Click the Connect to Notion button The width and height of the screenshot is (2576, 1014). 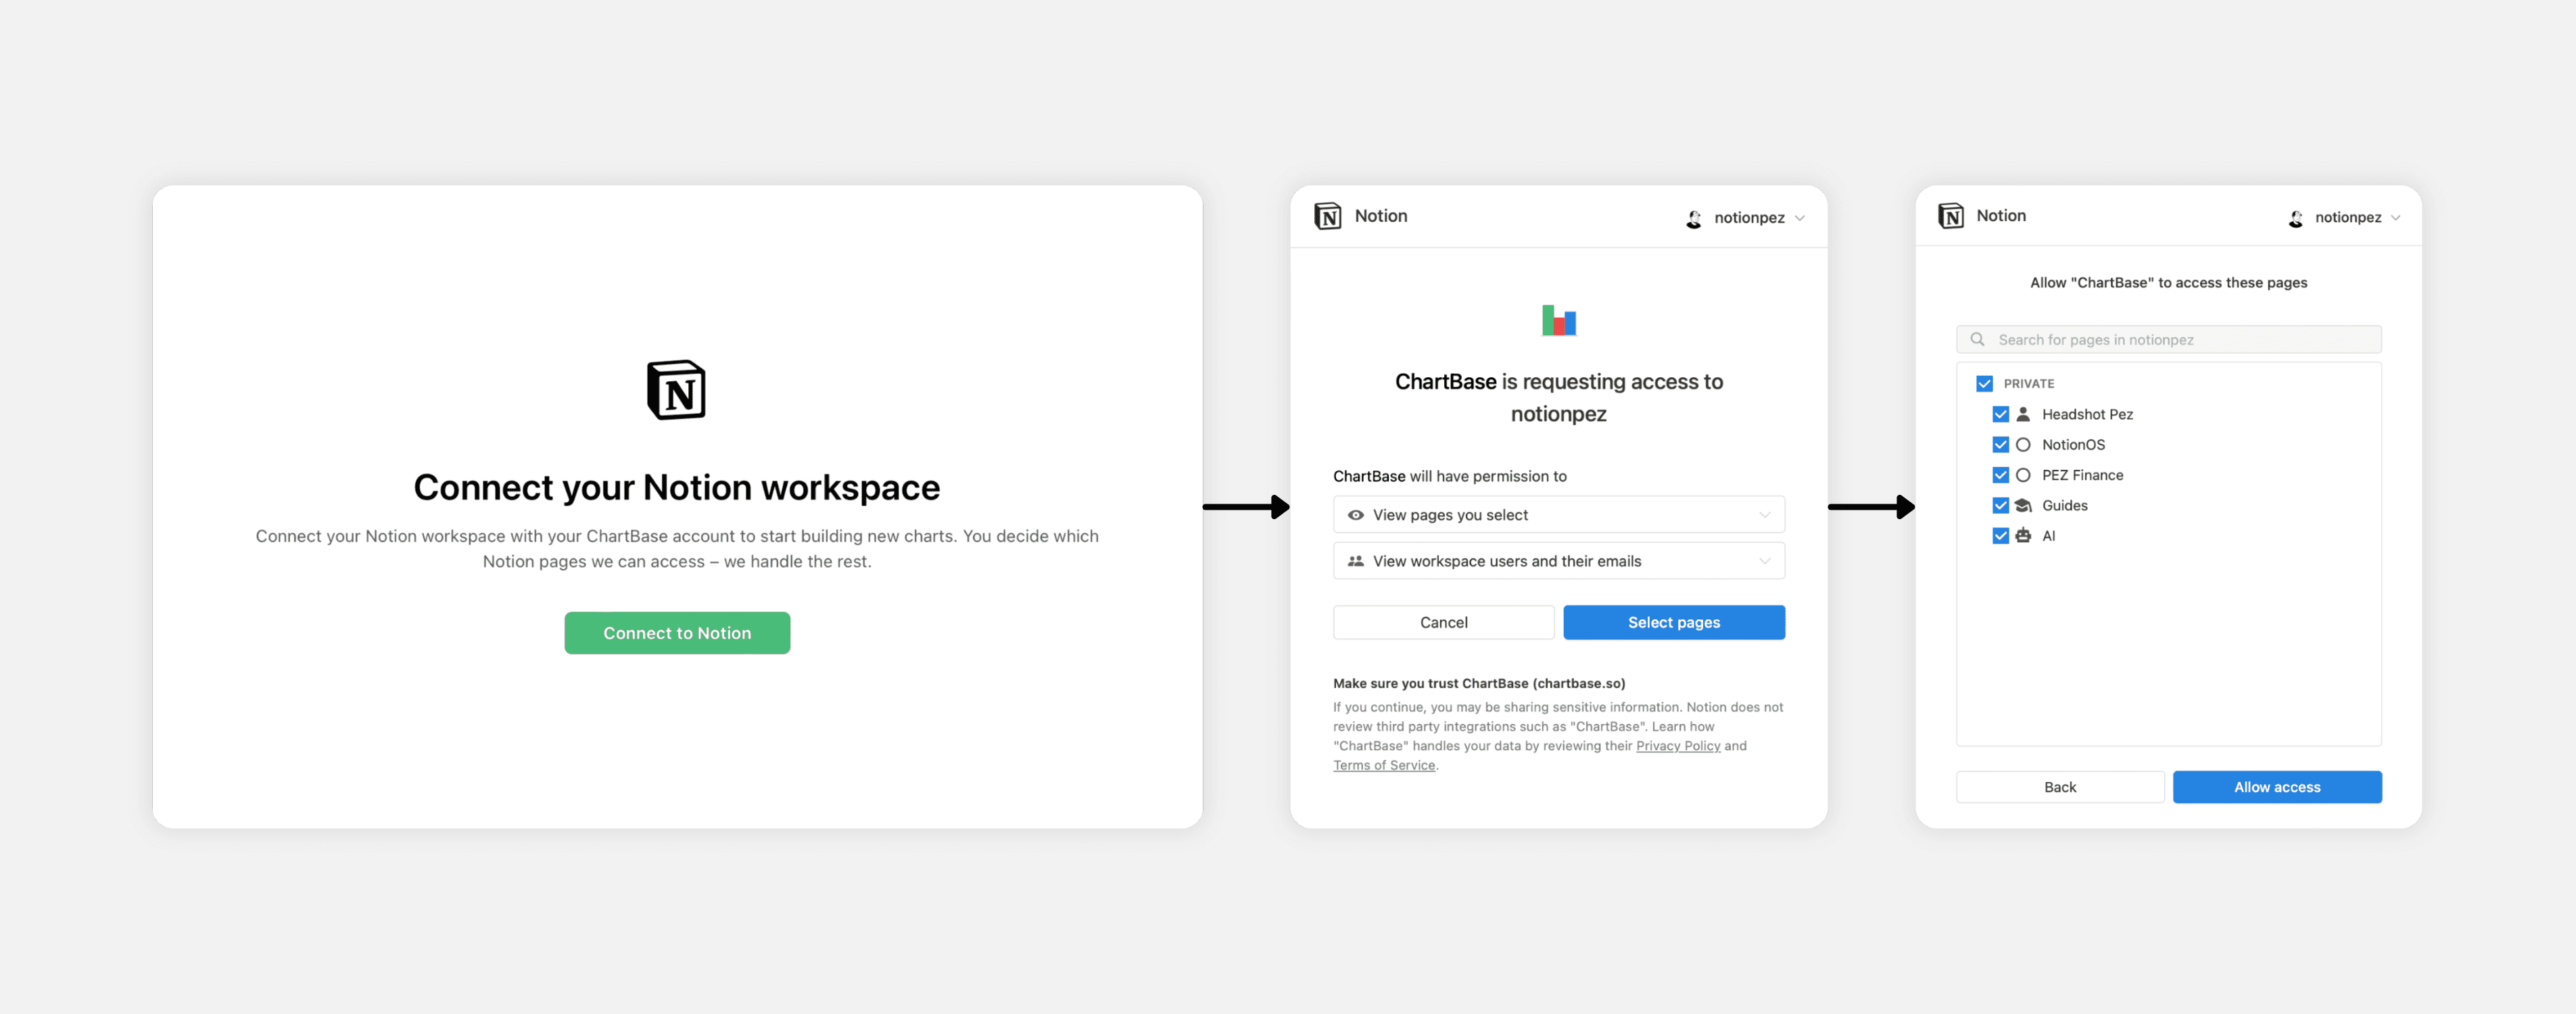pyautogui.click(x=675, y=631)
